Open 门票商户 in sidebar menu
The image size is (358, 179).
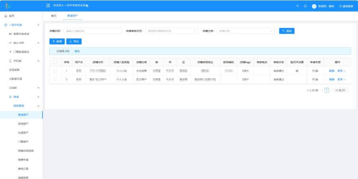click(x=23, y=142)
